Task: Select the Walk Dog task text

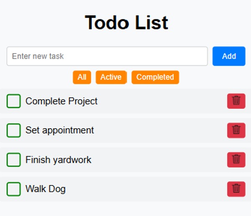Action: coord(46,189)
